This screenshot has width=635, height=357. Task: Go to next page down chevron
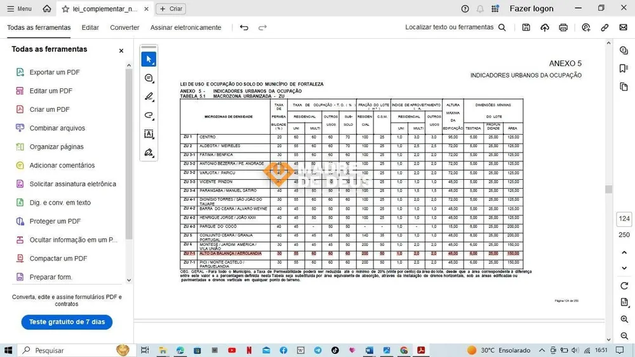[x=624, y=268]
